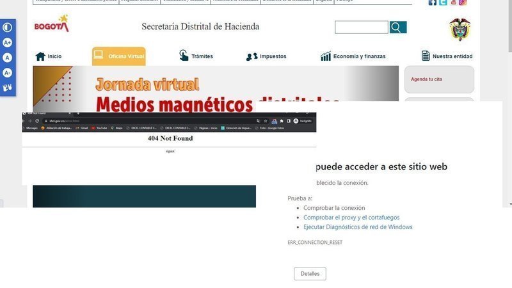Open sign language accessibility icon
This screenshot has width=512, height=288.
coord(8,88)
